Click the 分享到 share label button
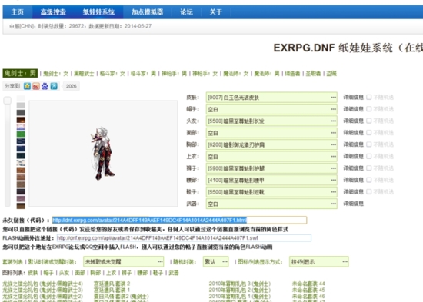Screen dimensions: 423x302 pyautogui.click(x=12, y=86)
